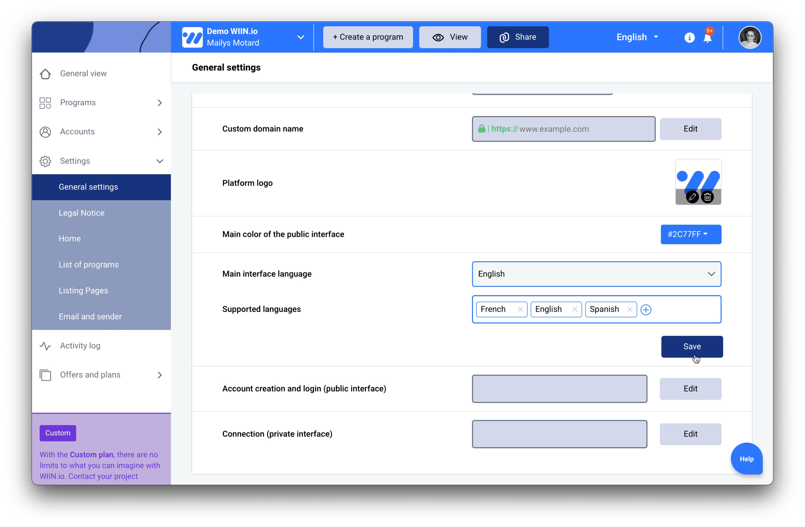Open Legal Notice settings page
The width and height of the screenshot is (805, 527).
click(x=82, y=213)
